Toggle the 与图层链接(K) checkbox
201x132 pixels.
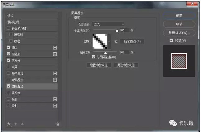click(94, 57)
